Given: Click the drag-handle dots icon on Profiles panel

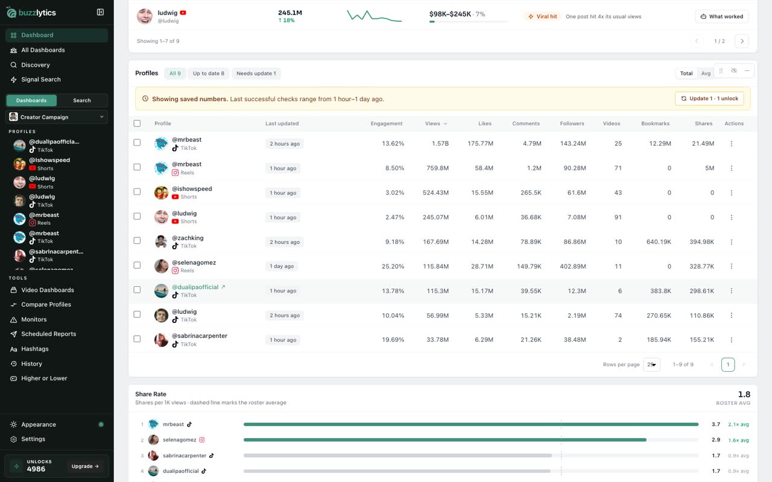Looking at the screenshot, I should pos(721,70).
